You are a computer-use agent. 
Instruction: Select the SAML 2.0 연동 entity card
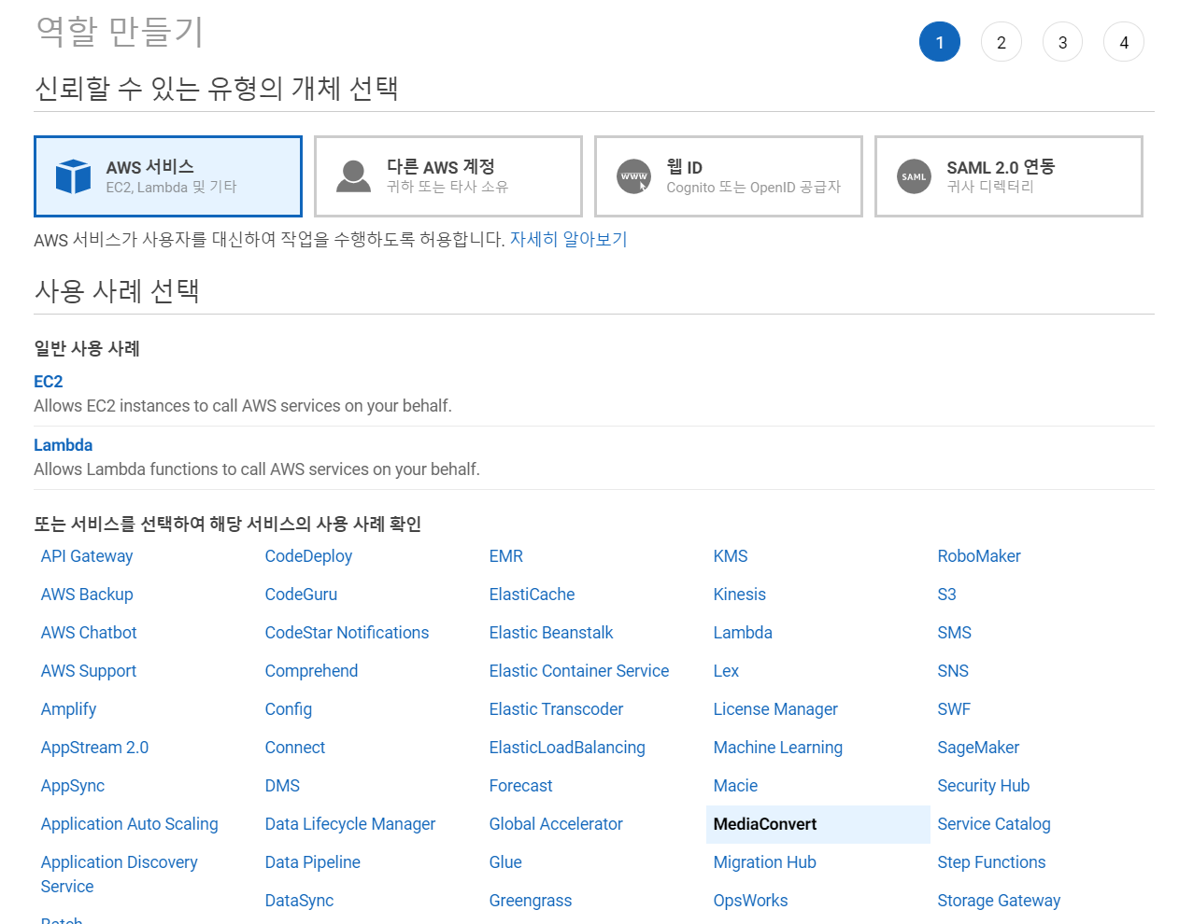tap(1009, 176)
